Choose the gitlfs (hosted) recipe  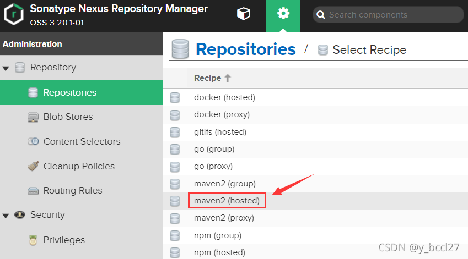220,132
